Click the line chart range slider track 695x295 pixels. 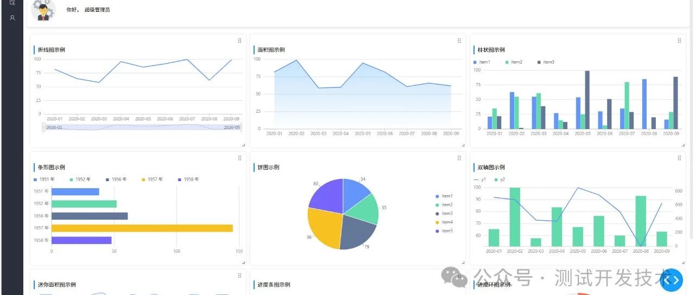pyautogui.click(x=142, y=127)
